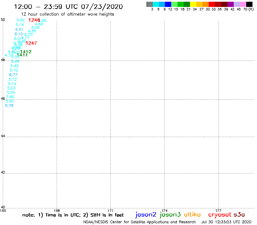257x225 pixels.
Task: Click the gray swatch in the color scale
Action: point(150,4)
